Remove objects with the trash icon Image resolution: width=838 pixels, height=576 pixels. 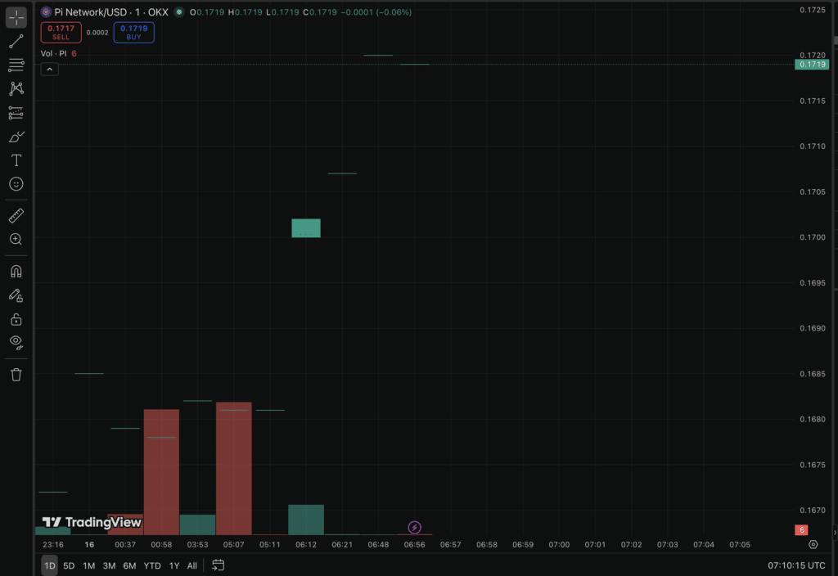click(x=16, y=375)
